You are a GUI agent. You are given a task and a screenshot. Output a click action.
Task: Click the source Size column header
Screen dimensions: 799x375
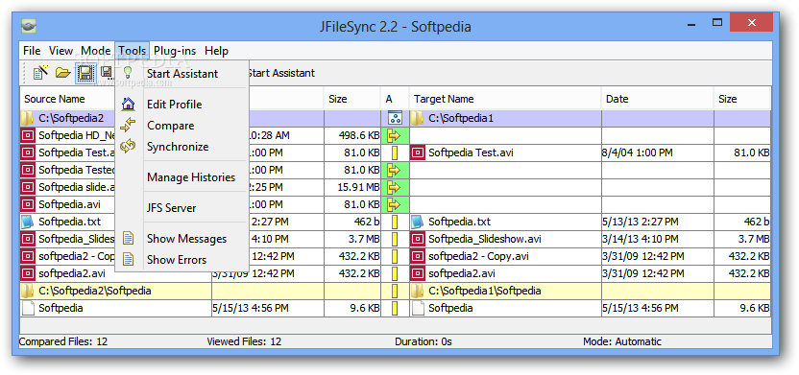point(352,99)
